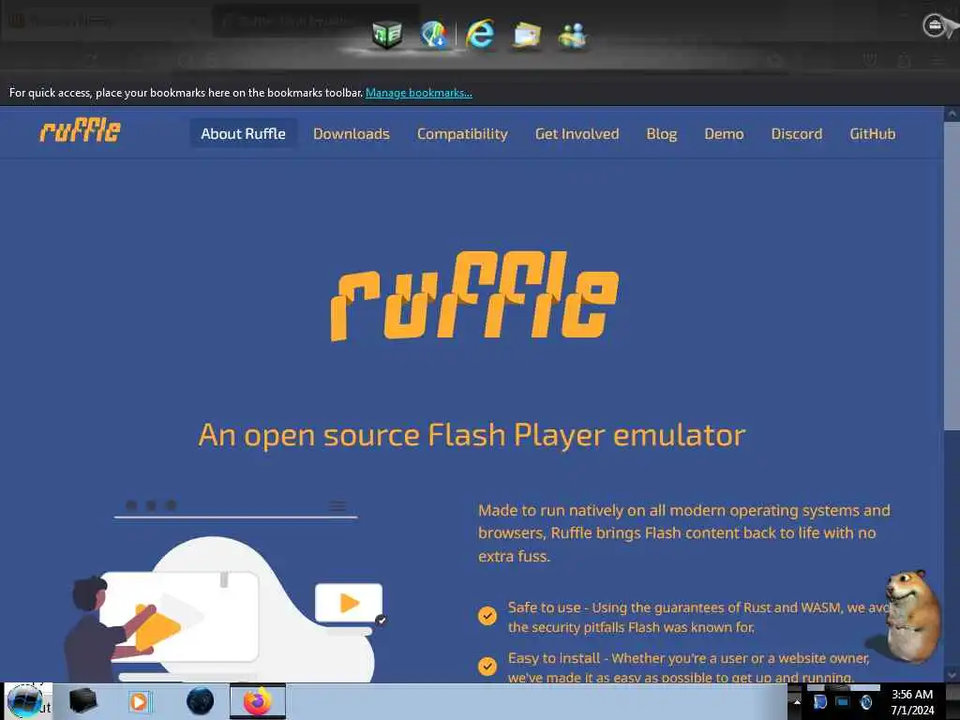Click the scrollbar down arrow

point(952,675)
